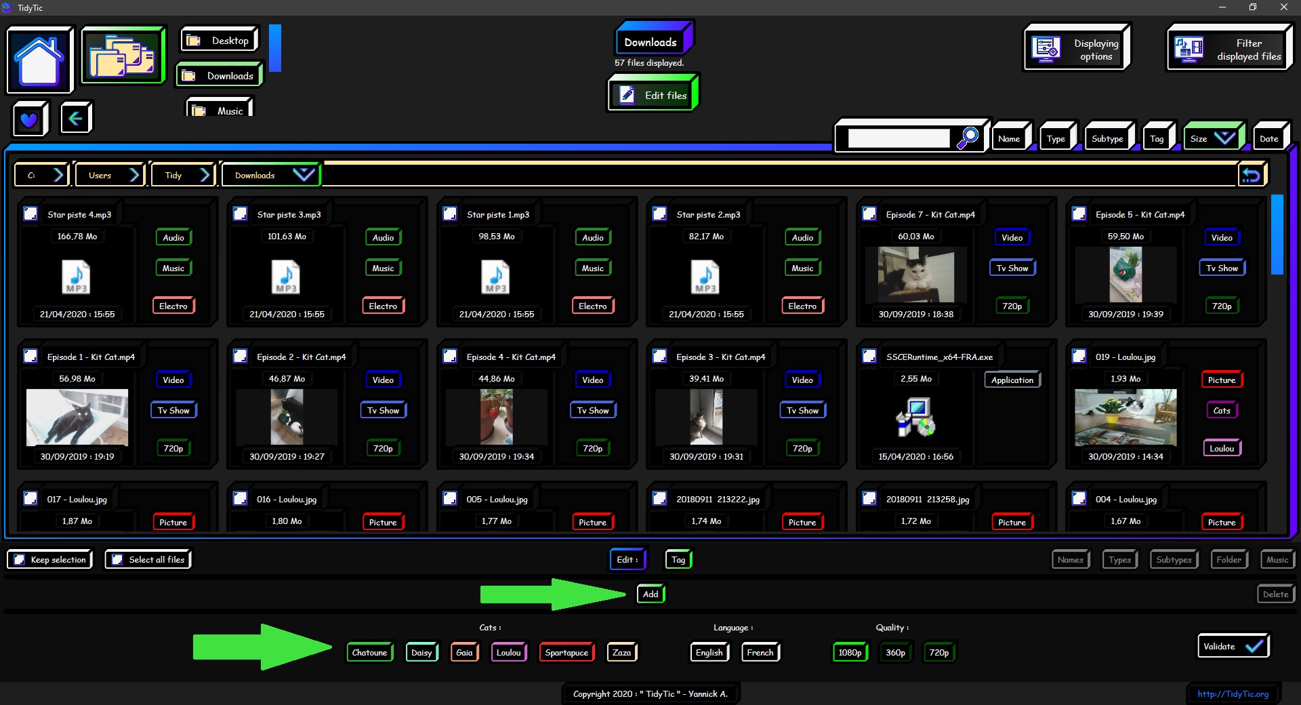Check Select all files
Screen dimensions: 1301x705
(117, 560)
